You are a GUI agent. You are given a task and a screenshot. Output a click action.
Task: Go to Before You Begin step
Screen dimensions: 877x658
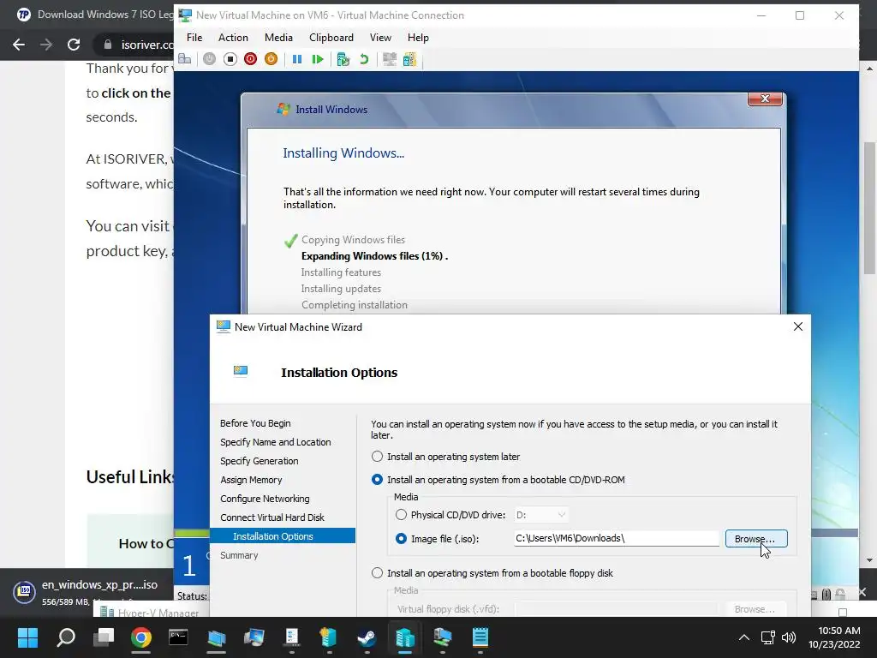(255, 423)
